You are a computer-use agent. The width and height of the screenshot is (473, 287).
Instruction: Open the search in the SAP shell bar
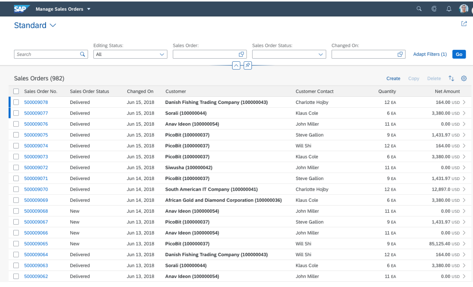tap(419, 8)
